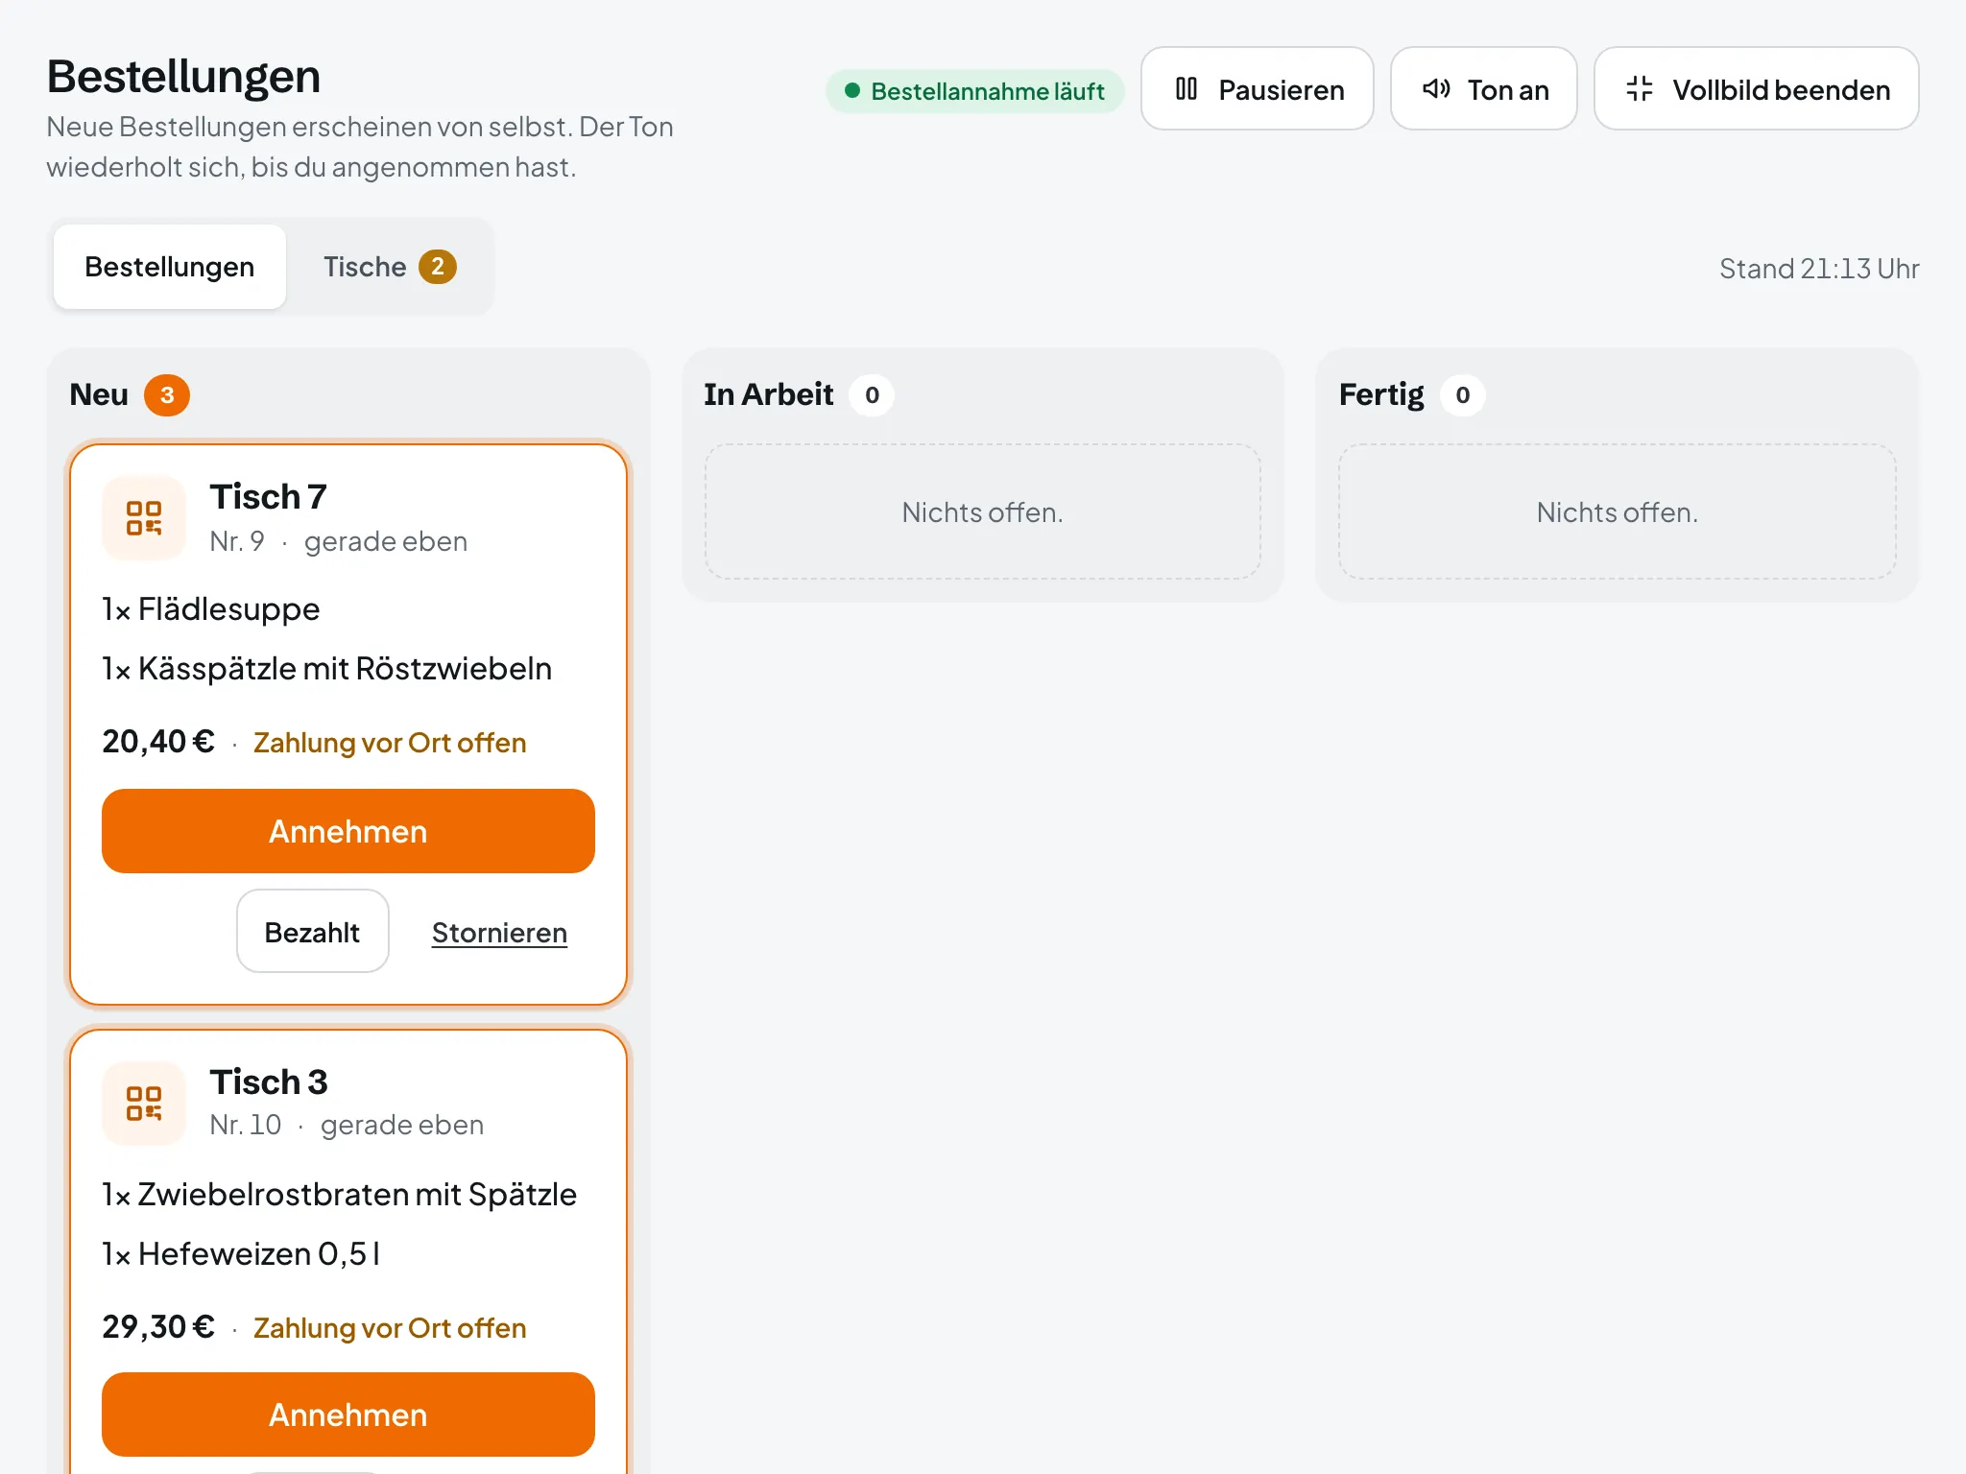Click the Tisch 7 card title

coord(269,497)
